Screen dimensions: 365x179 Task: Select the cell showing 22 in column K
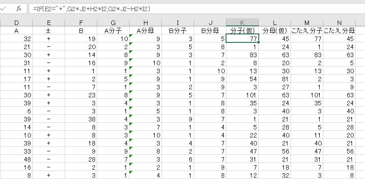[242, 135]
